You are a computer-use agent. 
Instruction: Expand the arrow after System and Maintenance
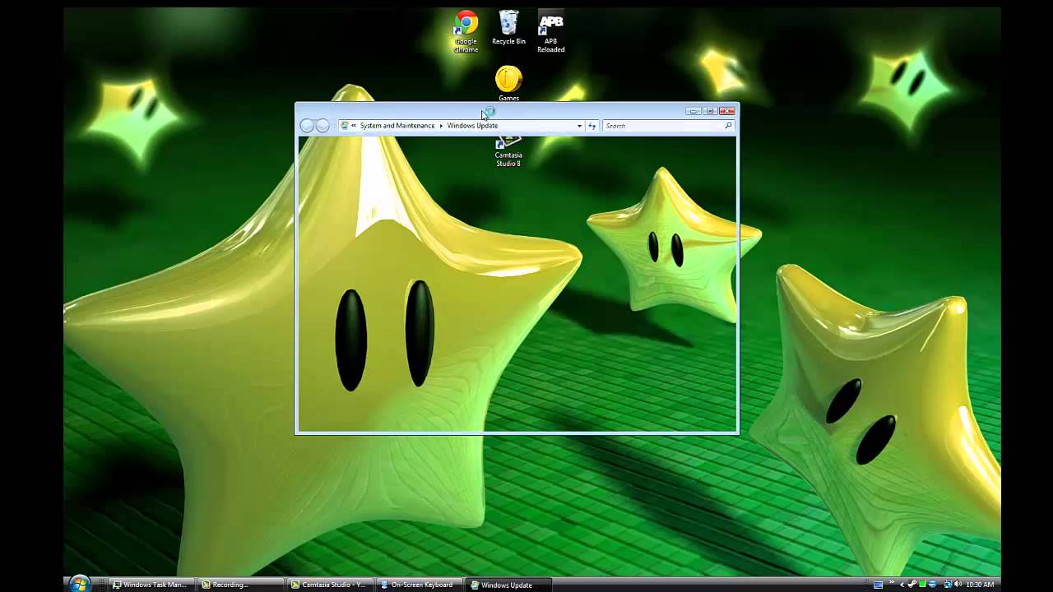(441, 126)
